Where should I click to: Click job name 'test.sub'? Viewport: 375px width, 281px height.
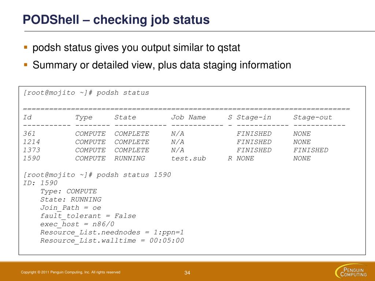[x=189, y=158]
